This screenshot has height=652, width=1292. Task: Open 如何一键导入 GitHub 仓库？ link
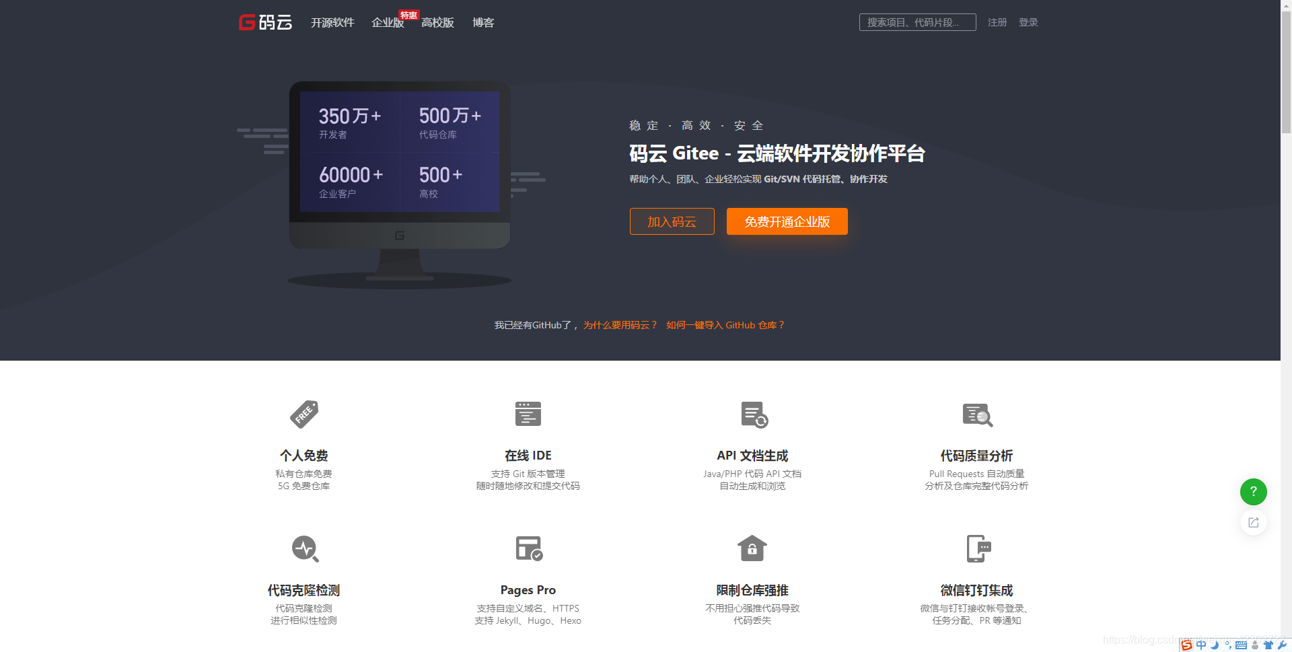point(725,325)
